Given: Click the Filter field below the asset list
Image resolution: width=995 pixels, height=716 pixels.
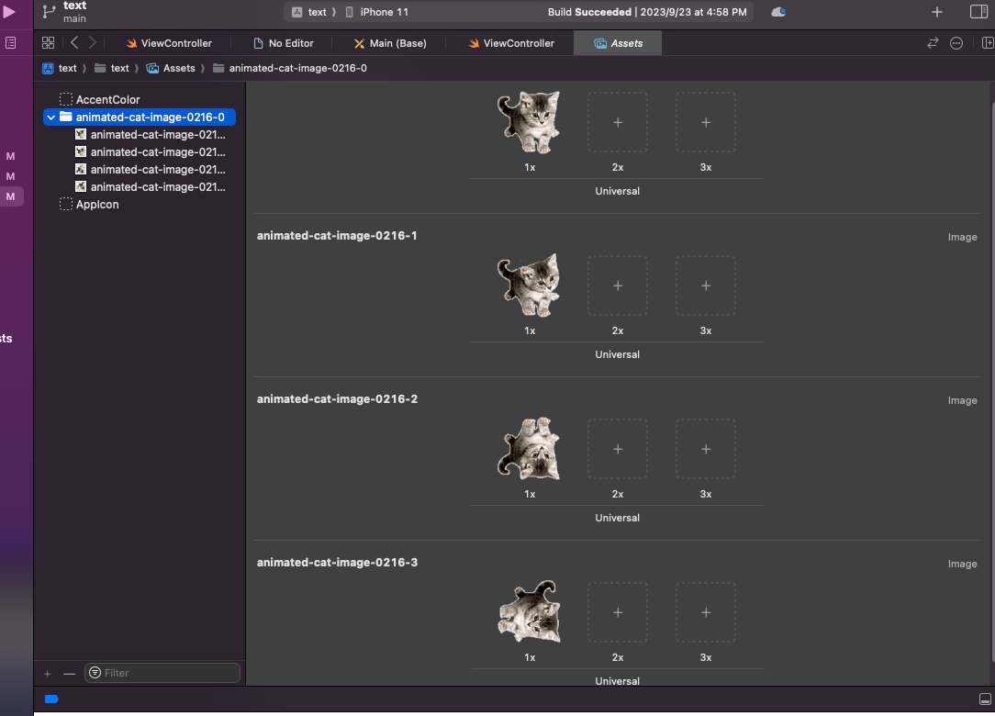Looking at the screenshot, I should coord(162,673).
